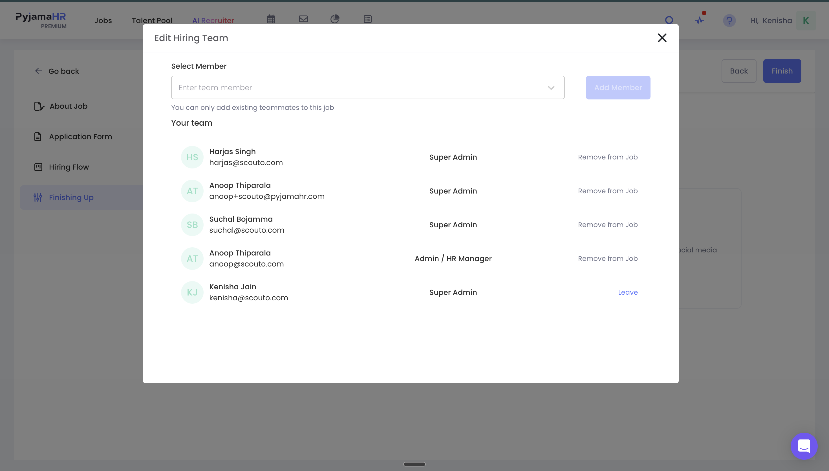Open the pie chart reports icon
829x471 pixels.
coord(335,19)
